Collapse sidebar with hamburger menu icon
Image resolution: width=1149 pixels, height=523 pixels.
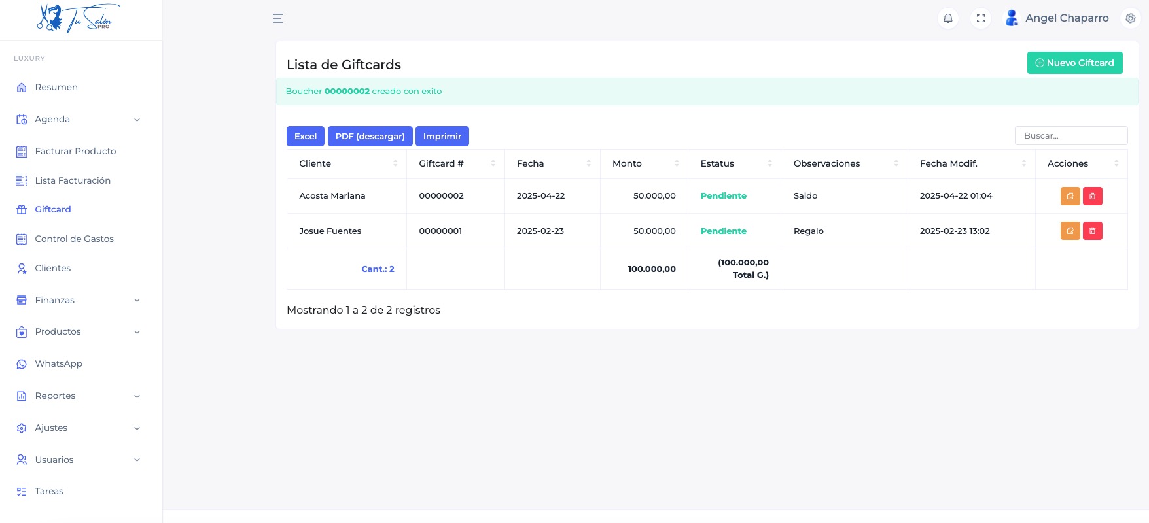coord(278,18)
